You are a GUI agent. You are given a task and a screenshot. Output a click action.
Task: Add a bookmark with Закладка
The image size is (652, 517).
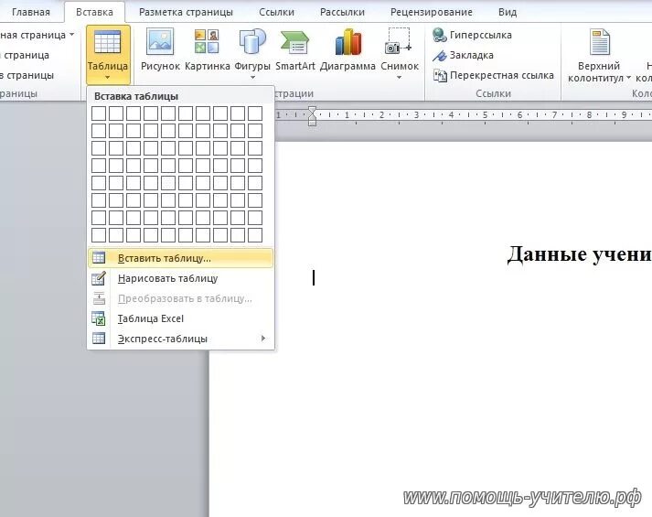(x=464, y=55)
